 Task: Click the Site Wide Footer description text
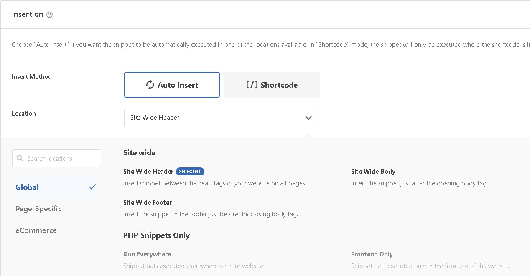point(210,214)
